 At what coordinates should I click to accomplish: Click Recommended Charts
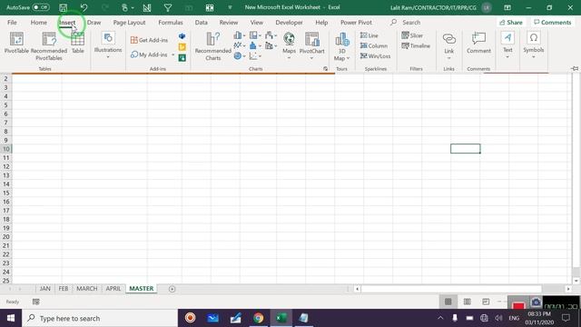(213, 46)
